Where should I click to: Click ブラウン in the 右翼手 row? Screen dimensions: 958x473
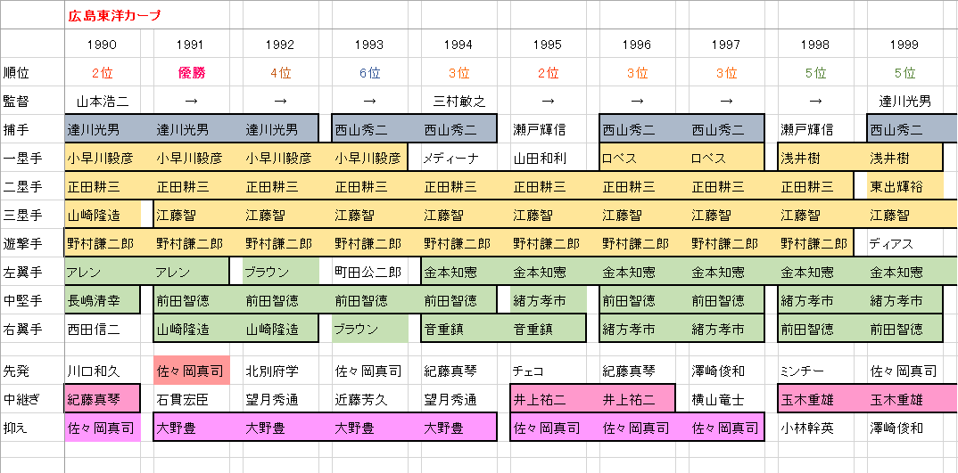point(369,330)
